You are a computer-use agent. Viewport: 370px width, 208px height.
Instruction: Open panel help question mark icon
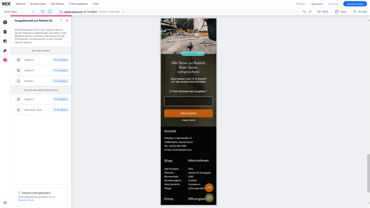[x=61, y=21]
